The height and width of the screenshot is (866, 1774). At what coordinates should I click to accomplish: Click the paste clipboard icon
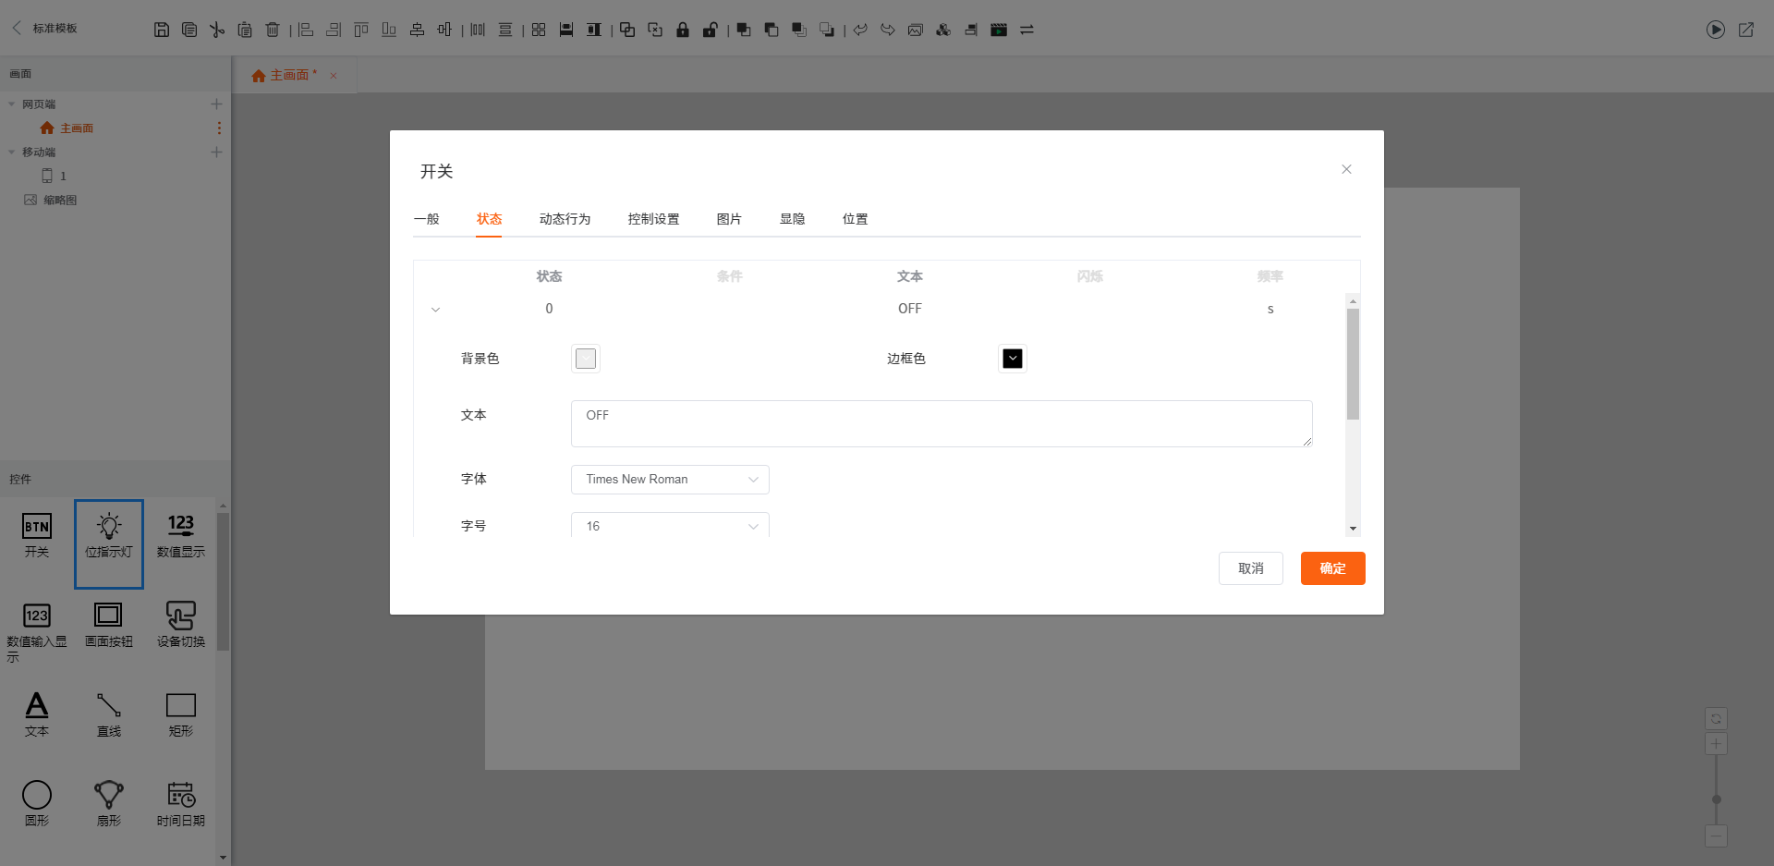(x=245, y=30)
